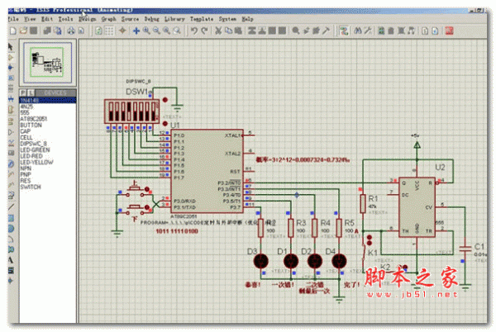This screenshot has height=332, width=496.
Task: Open the Tools menu
Action: 65,19
